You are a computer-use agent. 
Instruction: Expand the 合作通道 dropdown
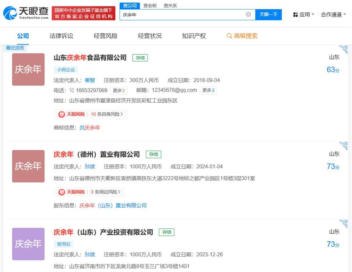pos(333,15)
